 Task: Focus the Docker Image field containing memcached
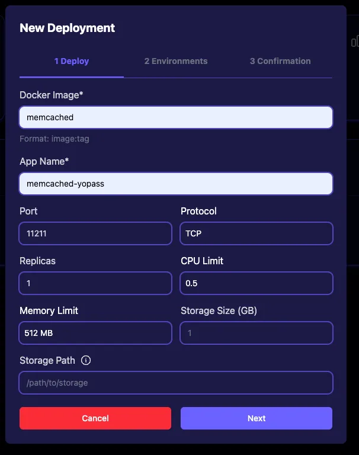coord(176,117)
